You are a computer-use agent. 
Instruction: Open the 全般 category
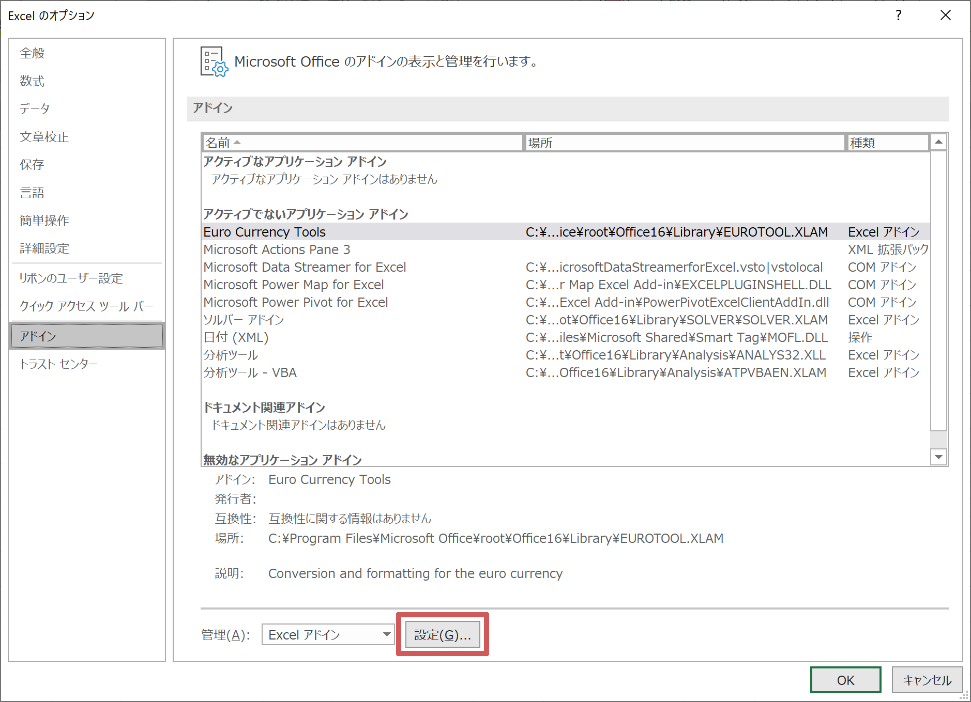tap(32, 53)
